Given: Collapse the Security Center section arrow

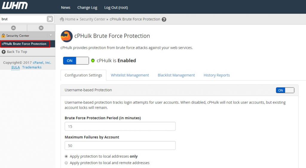Looking at the screenshot, I should [x=51, y=35].
